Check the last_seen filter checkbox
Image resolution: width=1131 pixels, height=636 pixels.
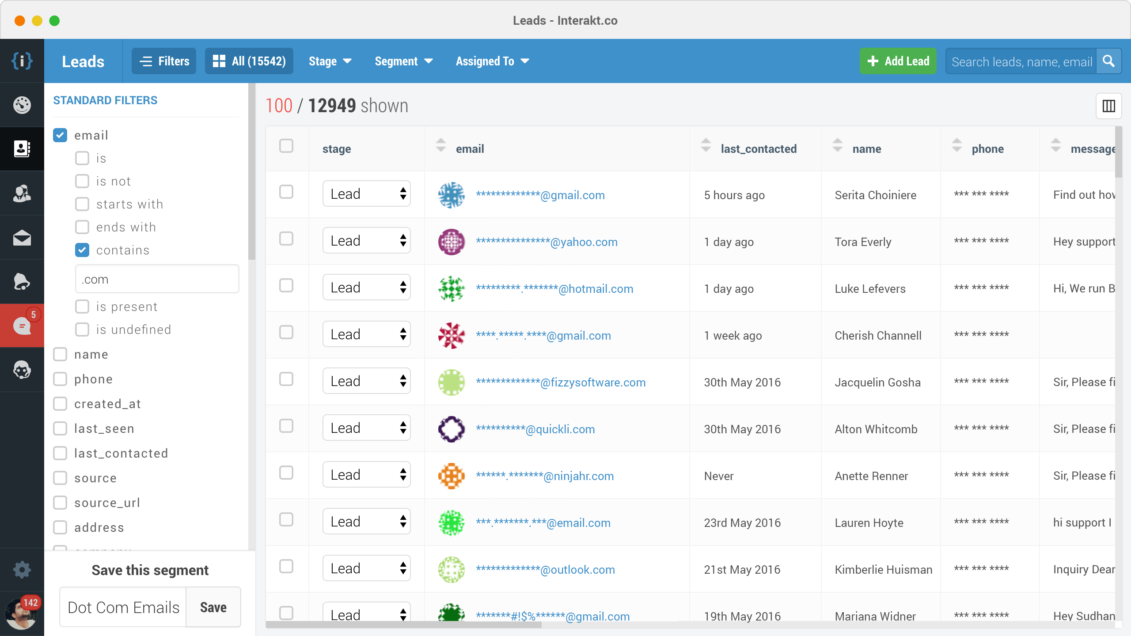click(x=60, y=428)
